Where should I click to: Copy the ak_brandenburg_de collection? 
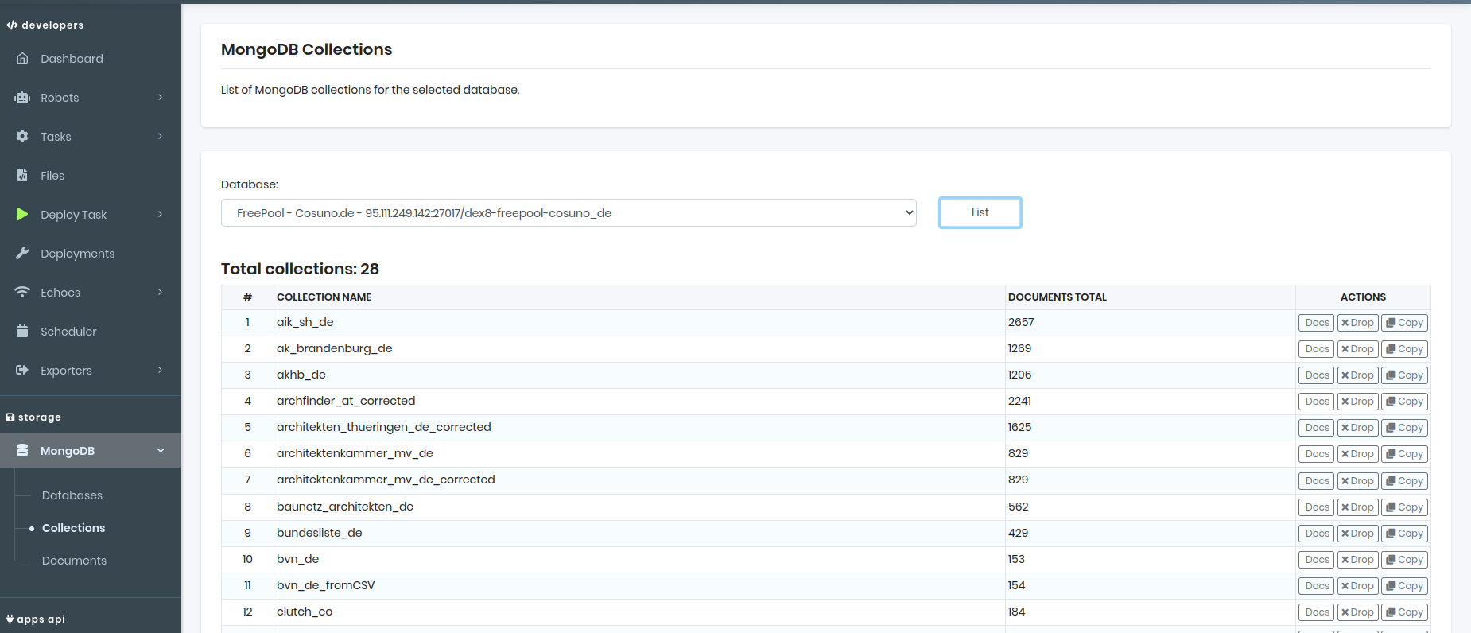coord(1404,349)
